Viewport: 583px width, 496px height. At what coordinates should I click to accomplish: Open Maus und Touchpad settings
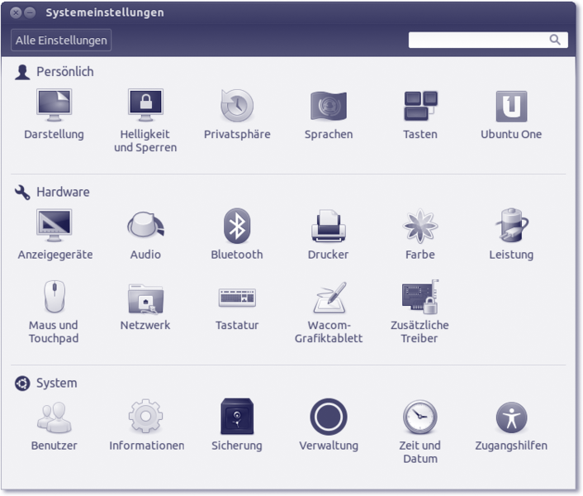pyautogui.click(x=54, y=298)
